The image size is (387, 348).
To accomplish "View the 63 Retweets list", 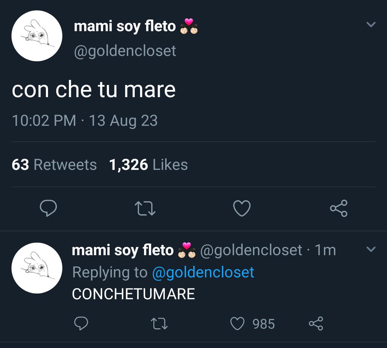I will (x=54, y=165).
